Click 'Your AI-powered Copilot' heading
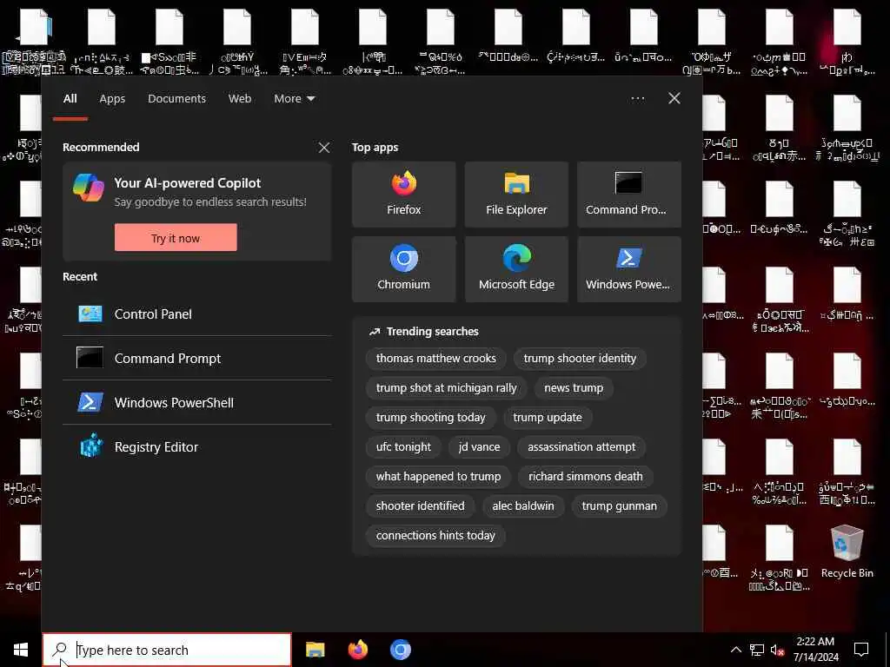 [188, 182]
